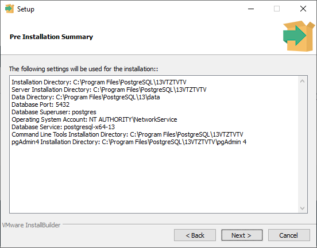Click the scrollbar up arrow in summary box

point(303,82)
